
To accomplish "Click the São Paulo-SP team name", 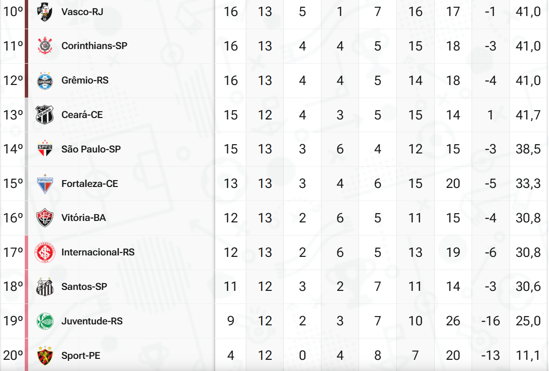I will 91,149.
